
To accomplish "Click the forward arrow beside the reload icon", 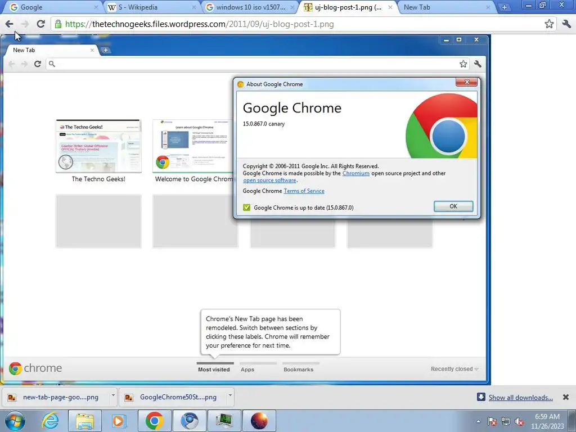I will tap(25, 24).
